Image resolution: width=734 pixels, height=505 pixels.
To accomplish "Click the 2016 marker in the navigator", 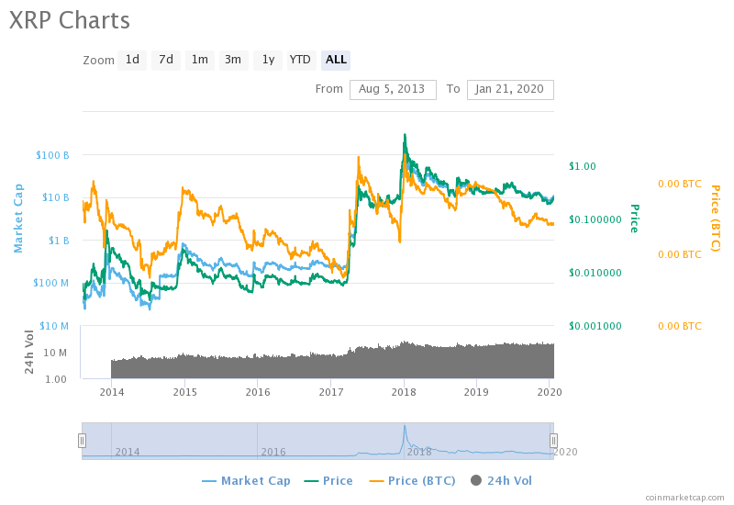I will 272,452.
